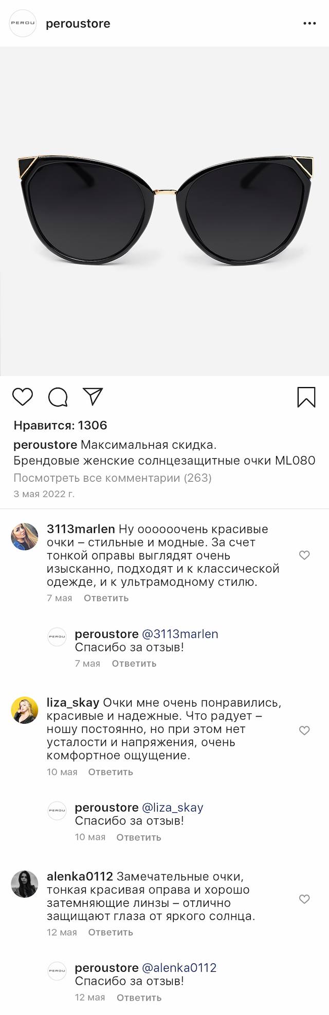This screenshot has height=1015, width=329.
Task: Click the sunglasses product photo
Action: (164, 211)
